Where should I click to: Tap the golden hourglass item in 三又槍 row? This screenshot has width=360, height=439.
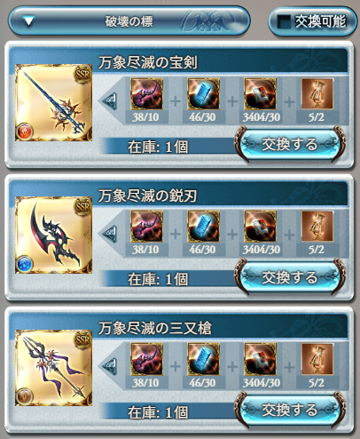pyautogui.click(x=317, y=359)
